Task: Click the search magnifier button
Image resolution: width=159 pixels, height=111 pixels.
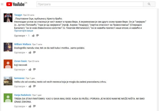Action: coord(149,4)
